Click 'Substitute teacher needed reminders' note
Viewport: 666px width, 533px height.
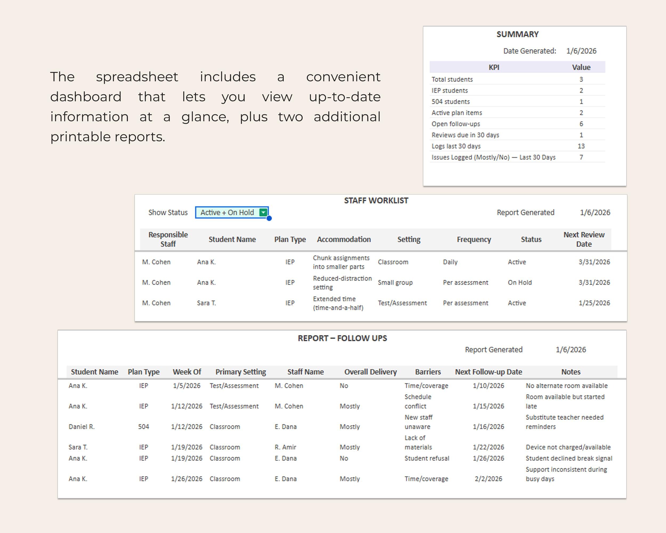tap(565, 422)
